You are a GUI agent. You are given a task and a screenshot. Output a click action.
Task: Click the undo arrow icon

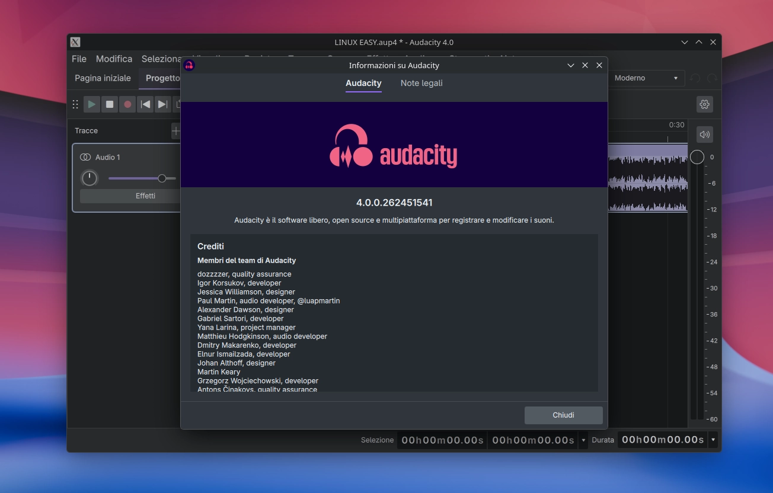coord(695,78)
